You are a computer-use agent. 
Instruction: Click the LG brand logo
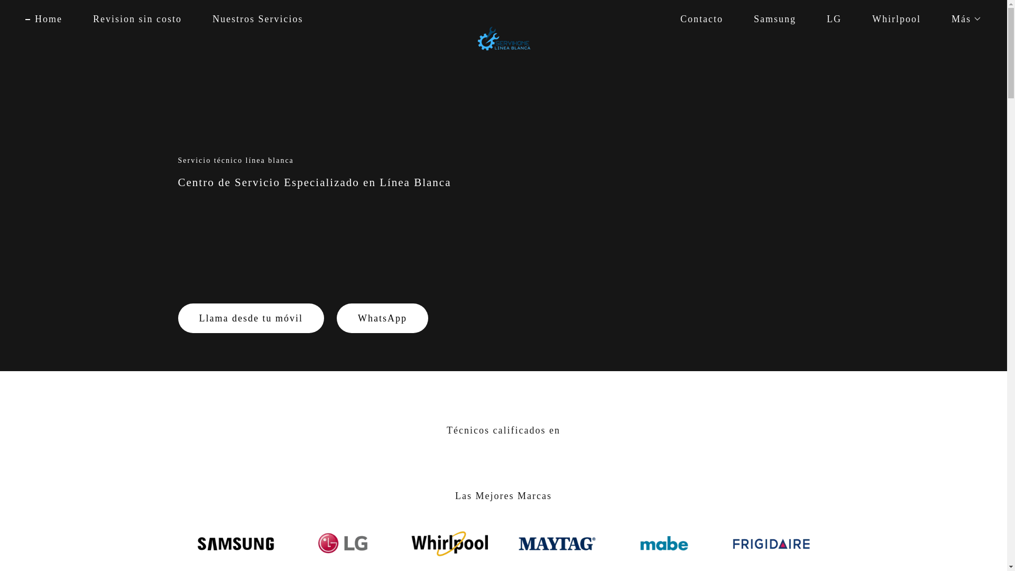pyautogui.click(x=343, y=543)
